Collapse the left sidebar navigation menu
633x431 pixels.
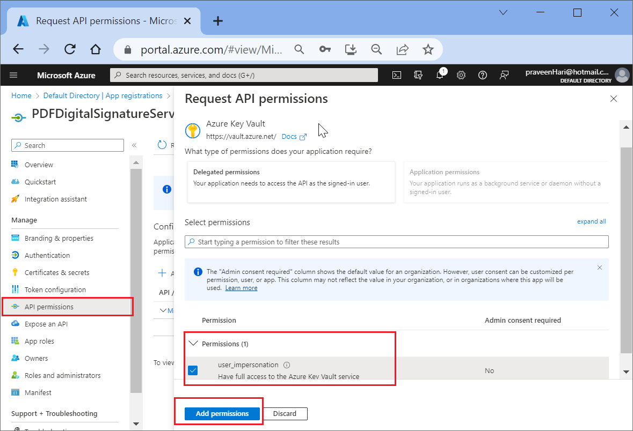(x=134, y=145)
